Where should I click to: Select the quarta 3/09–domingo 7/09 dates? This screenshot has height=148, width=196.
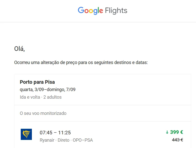[x=48, y=90]
